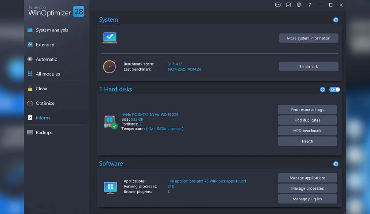Click the All modules grid icon

click(30, 74)
